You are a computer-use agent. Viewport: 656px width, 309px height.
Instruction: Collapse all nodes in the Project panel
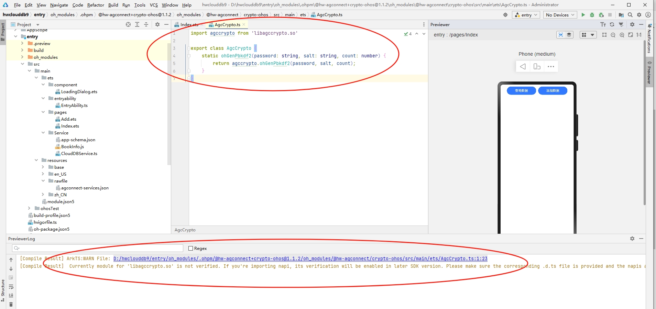click(x=146, y=24)
